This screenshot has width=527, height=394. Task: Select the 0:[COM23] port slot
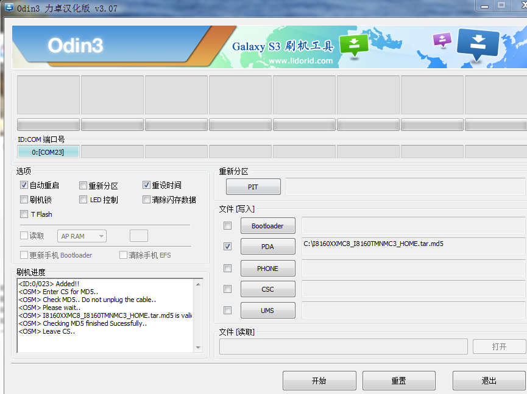48,152
